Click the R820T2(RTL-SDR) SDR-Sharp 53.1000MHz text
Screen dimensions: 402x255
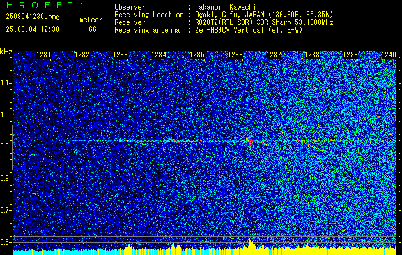264,22
